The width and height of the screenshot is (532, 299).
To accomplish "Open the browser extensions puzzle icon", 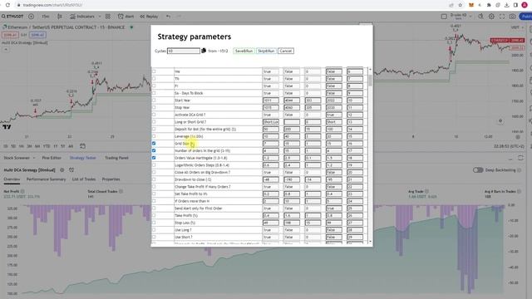I will [x=489, y=5].
